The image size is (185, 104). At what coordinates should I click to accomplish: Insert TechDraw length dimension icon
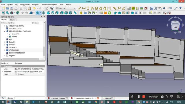click(79, 8)
